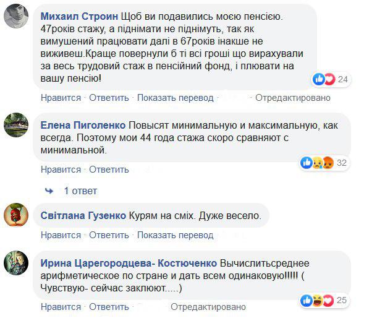Open Елена Пиголенко's profile name link

pos(87,121)
